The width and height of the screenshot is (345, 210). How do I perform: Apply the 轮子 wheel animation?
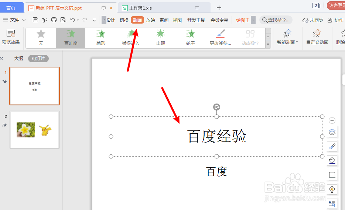point(190,38)
